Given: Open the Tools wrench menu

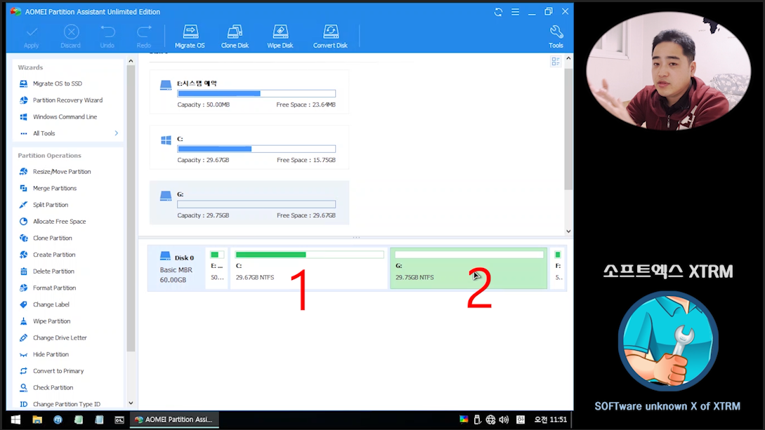Looking at the screenshot, I should pos(556,36).
